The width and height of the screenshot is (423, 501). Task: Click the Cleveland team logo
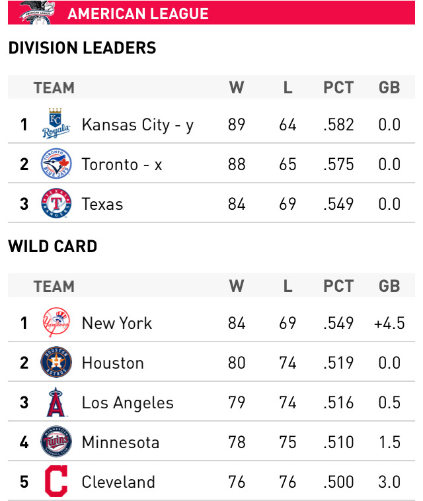[x=56, y=482]
